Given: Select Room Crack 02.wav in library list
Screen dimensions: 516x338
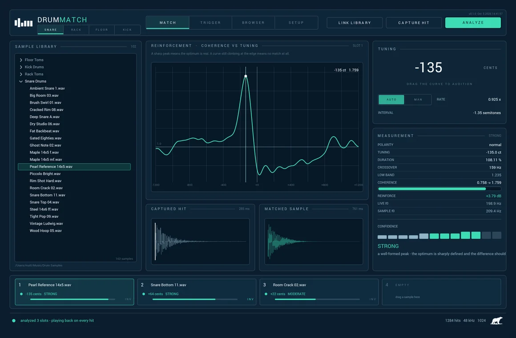Looking at the screenshot, I should click(x=74, y=188).
